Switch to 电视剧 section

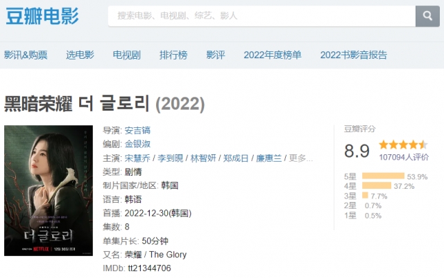(x=126, y=55)
